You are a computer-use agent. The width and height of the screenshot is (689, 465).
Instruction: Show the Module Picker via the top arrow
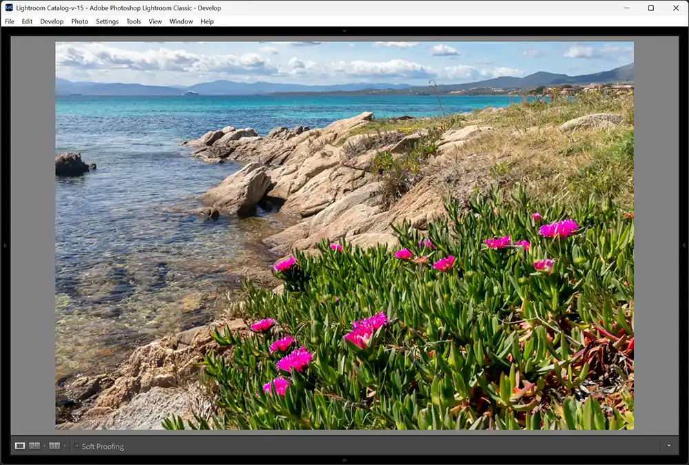point(344,31)
